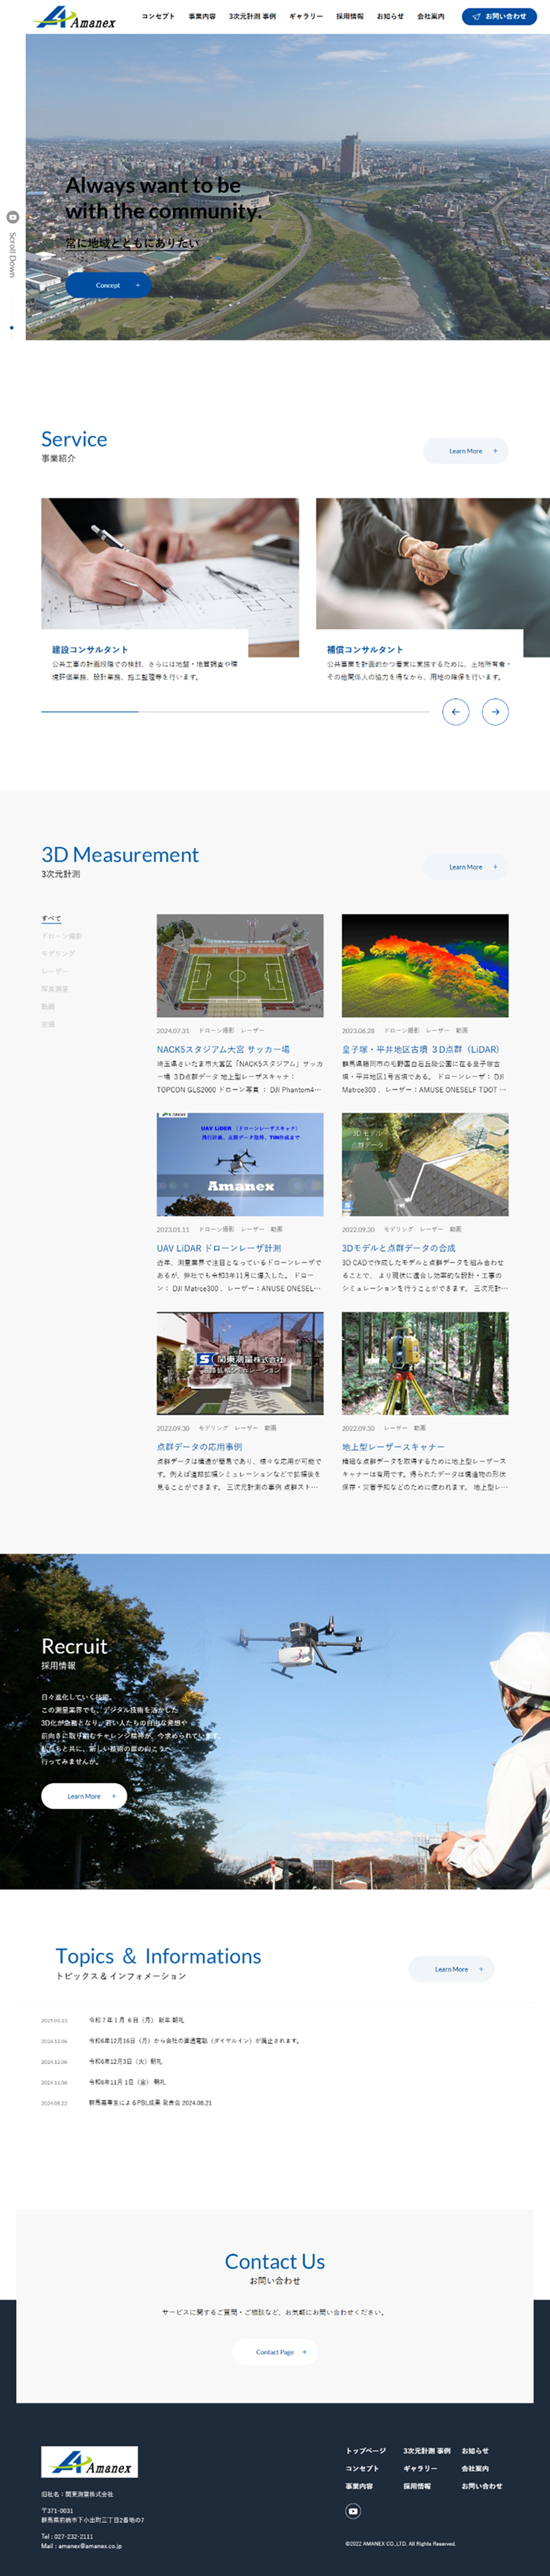Show the next service slide
Screen dimensions: 550x2576
pos(495,711)
